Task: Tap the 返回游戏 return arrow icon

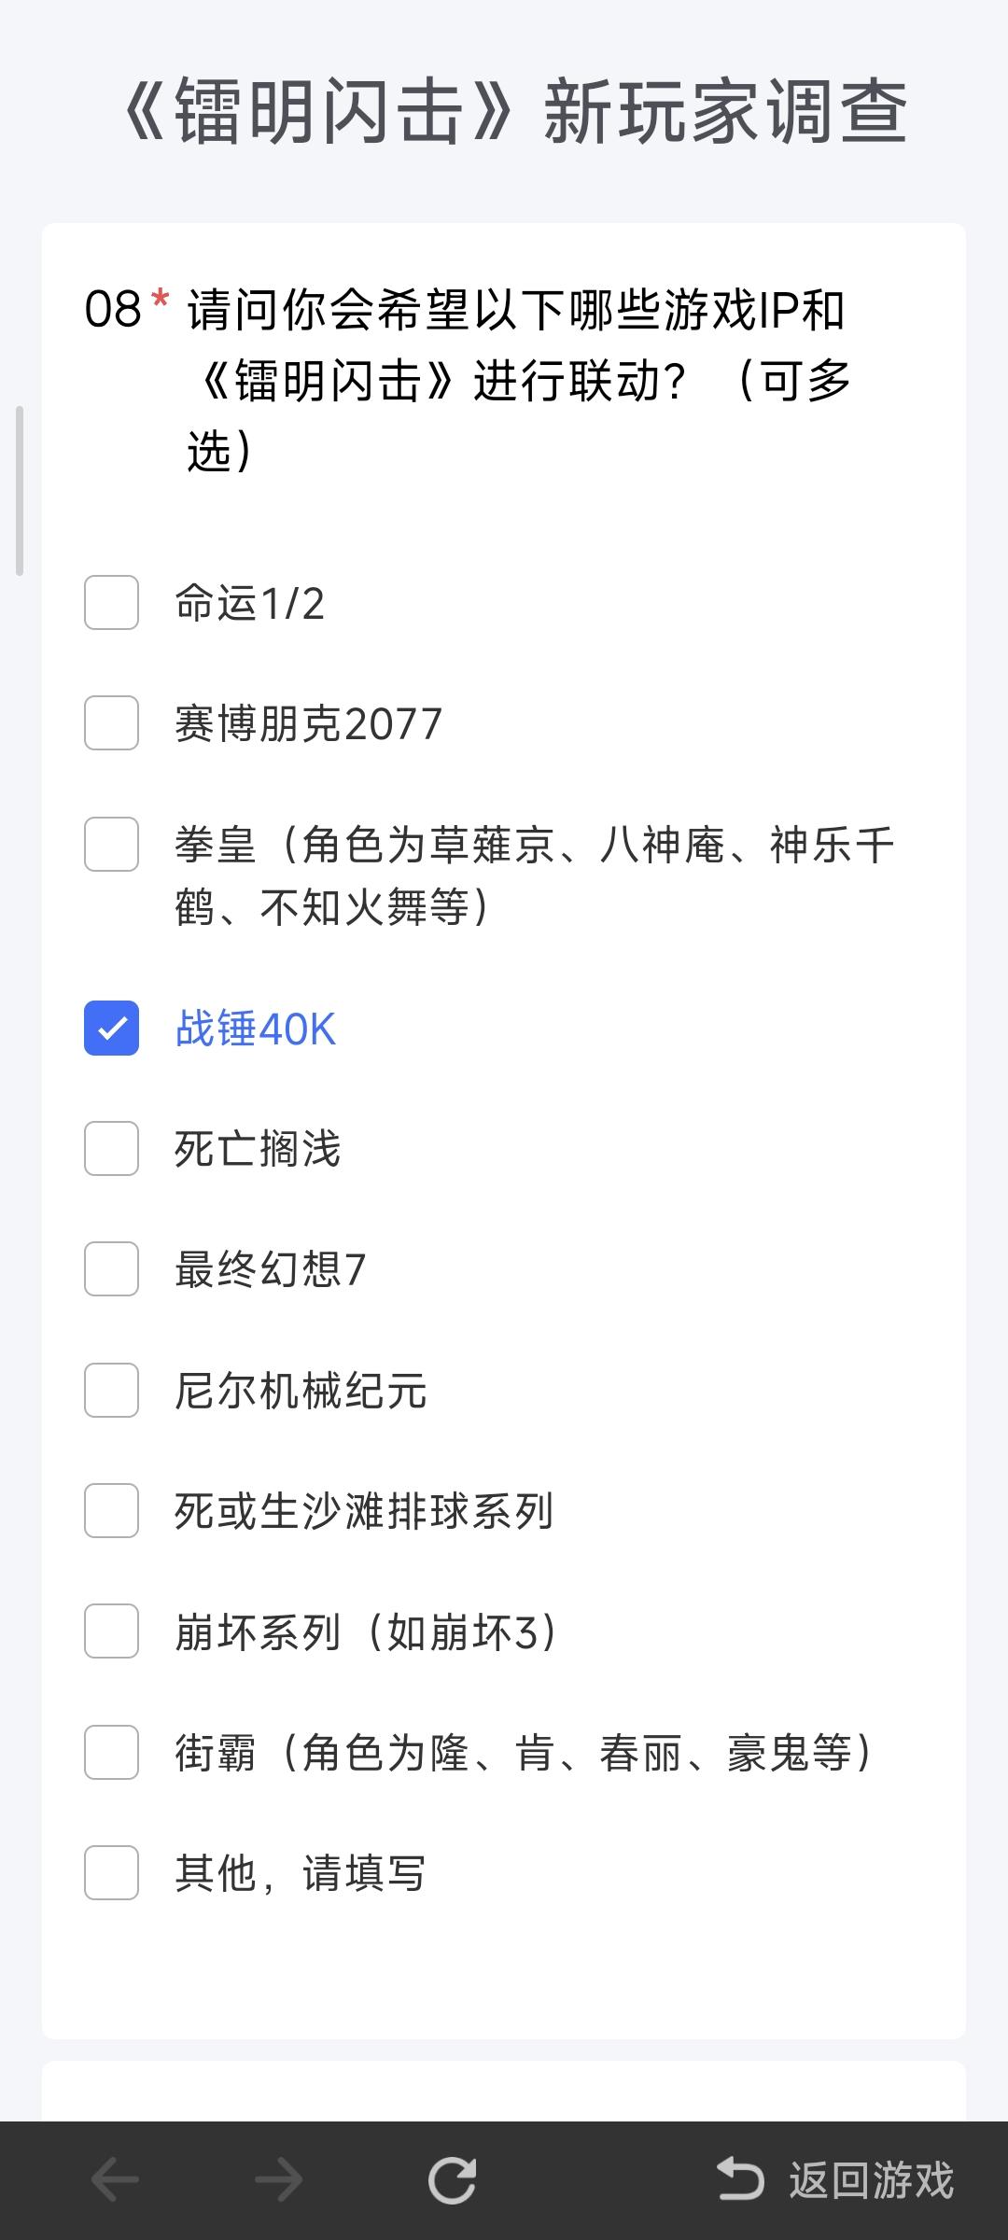Action: 740,2179
